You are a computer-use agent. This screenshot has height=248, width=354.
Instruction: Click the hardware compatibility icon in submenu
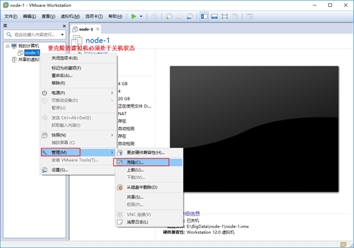pyautogui.click(x=120, y=152)
